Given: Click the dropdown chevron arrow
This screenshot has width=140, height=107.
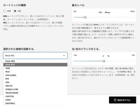Looking at the screenshot, I should pos(64,56).
